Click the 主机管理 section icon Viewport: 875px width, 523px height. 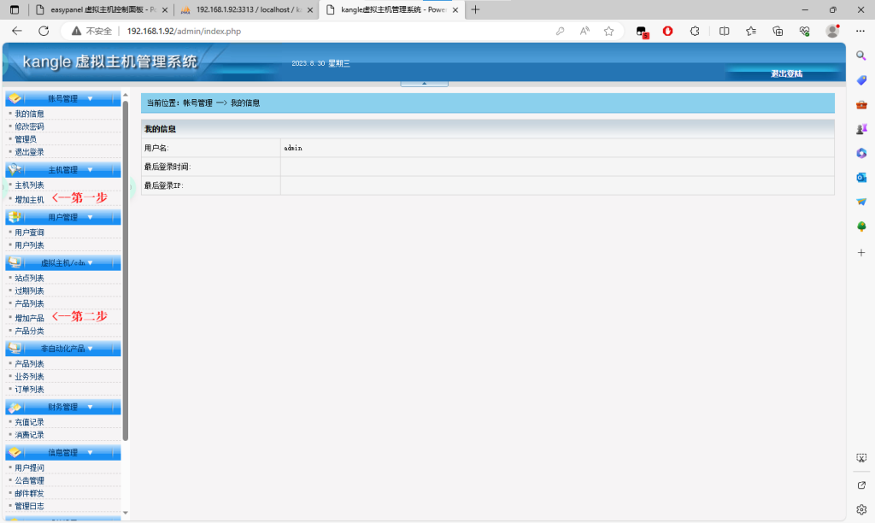tap(15, 169)
